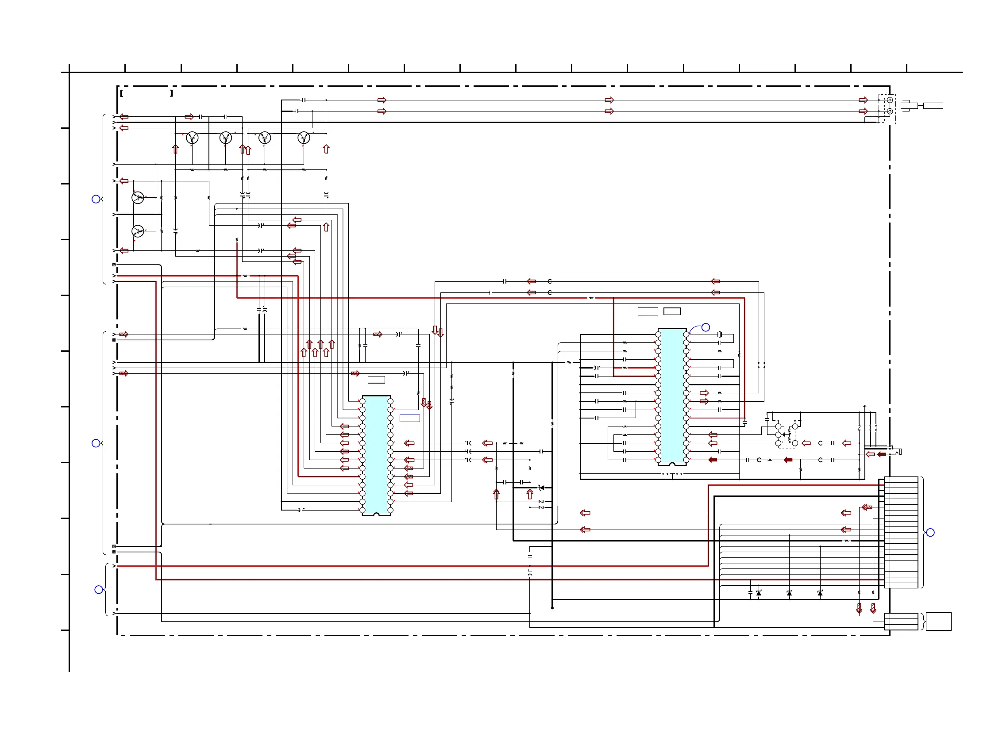This screenshot has height=745, width=991.
Task: Select the lower transistor of the left-side pair
Action: (138, 231)
